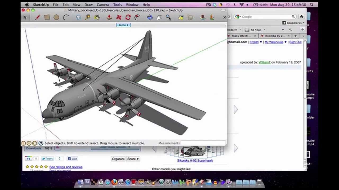Open the English language dropdown
Image resolution: width=339 pixels, height=190 pixels.
tap(255, 42)
